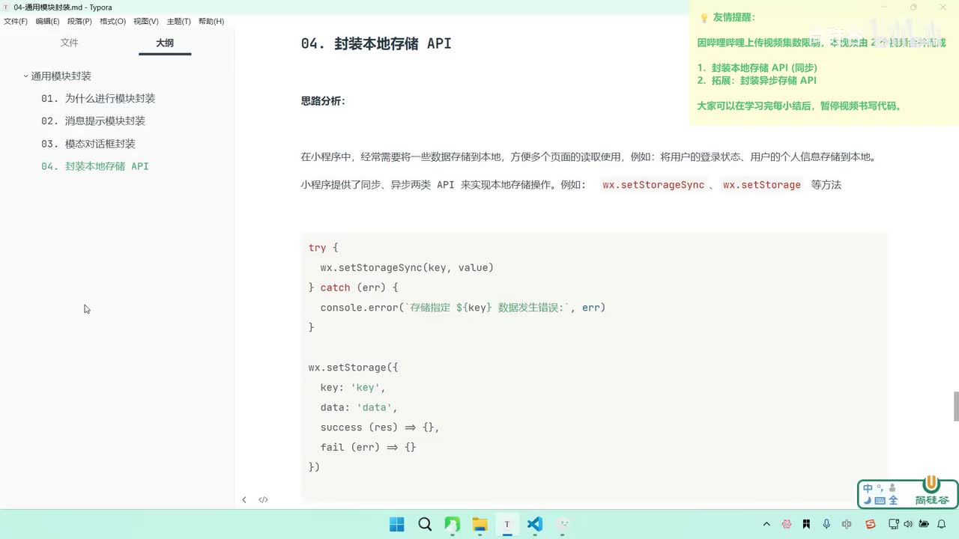The width and height of the screenshot is (959, 539).
Task: Open the 段落(P) menu
Action: point(79,21)
